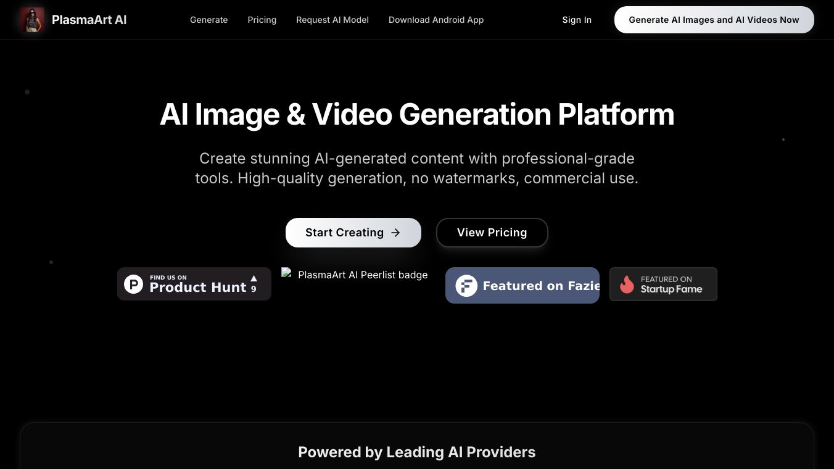Click the Start Creating button
834x469 pixels.
(353, 233)
